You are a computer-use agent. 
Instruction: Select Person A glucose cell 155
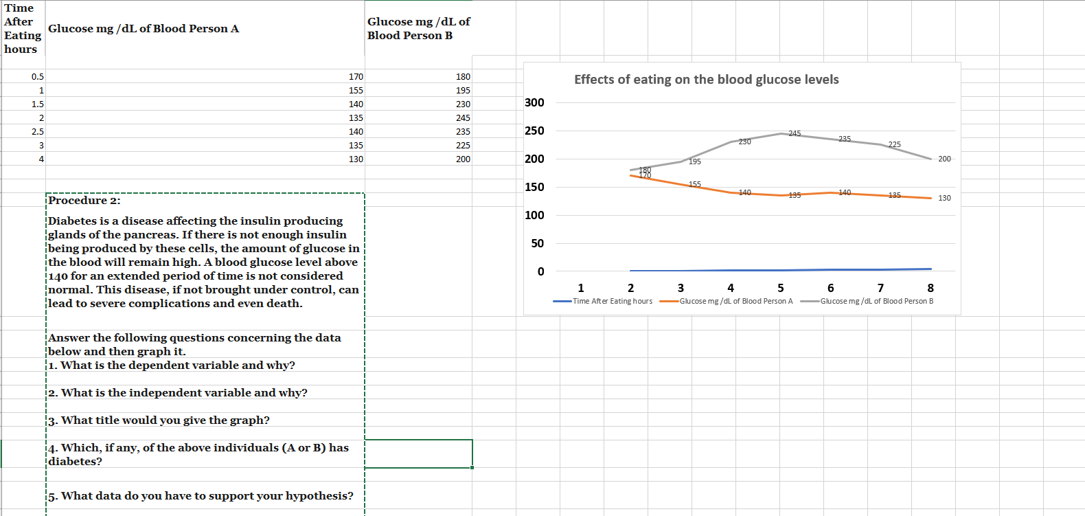(x=205, y=90)
